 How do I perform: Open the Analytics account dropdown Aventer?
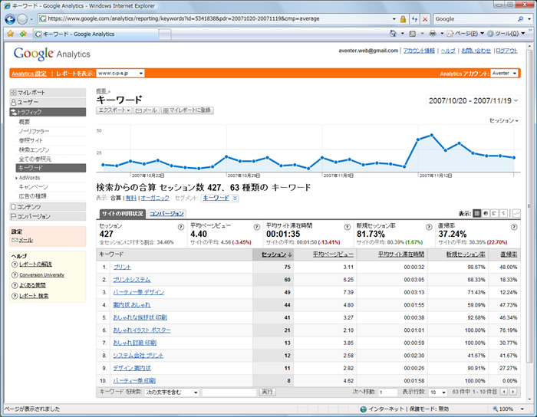[x=504, y=74]
